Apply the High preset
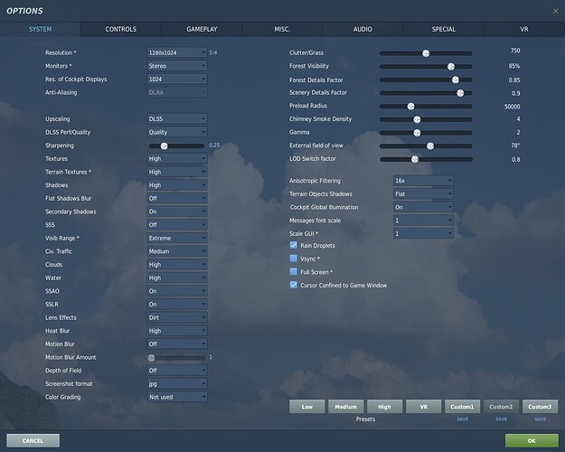 click(x=386, y=407)
